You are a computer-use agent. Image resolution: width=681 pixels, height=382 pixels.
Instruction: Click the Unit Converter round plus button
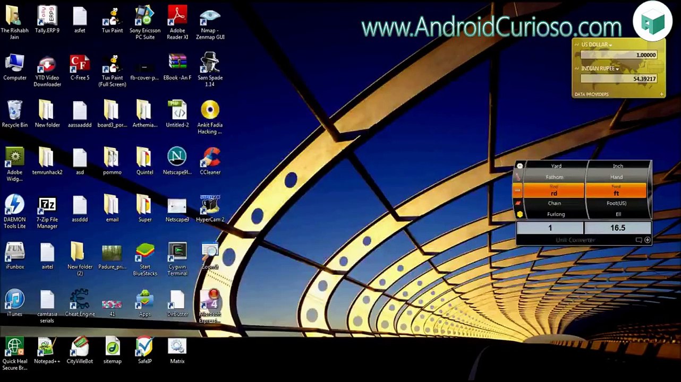(x=647, y=240)
